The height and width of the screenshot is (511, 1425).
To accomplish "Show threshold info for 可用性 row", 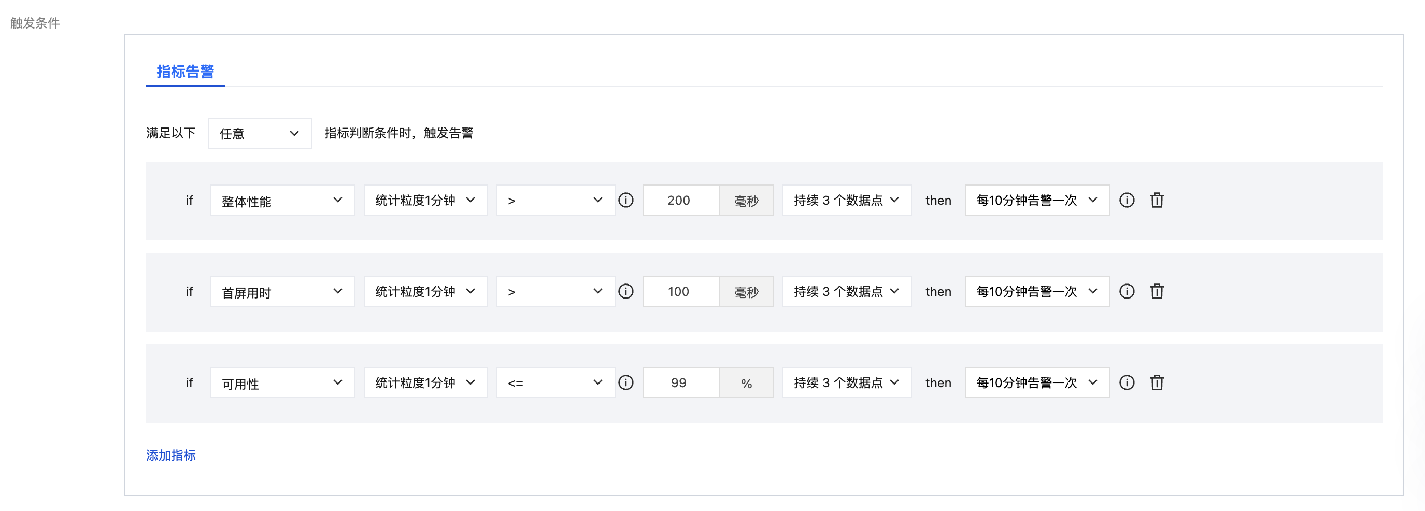I will pos(625,382).
